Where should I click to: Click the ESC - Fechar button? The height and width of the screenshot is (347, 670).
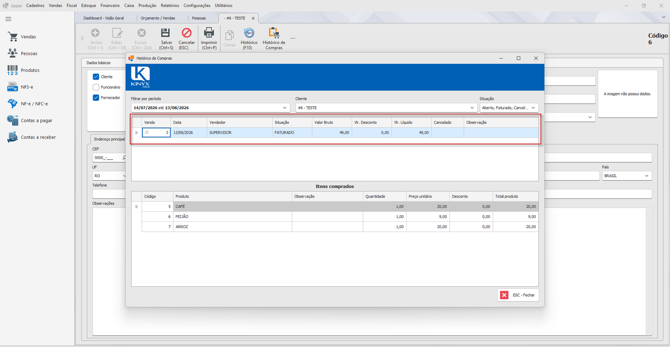point(518,295)
